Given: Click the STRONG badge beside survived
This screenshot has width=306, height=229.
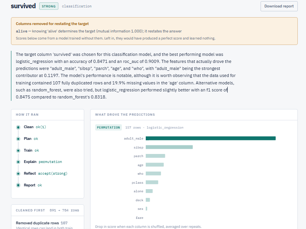Looking at the screenshot, I should (x=49, y=6).
